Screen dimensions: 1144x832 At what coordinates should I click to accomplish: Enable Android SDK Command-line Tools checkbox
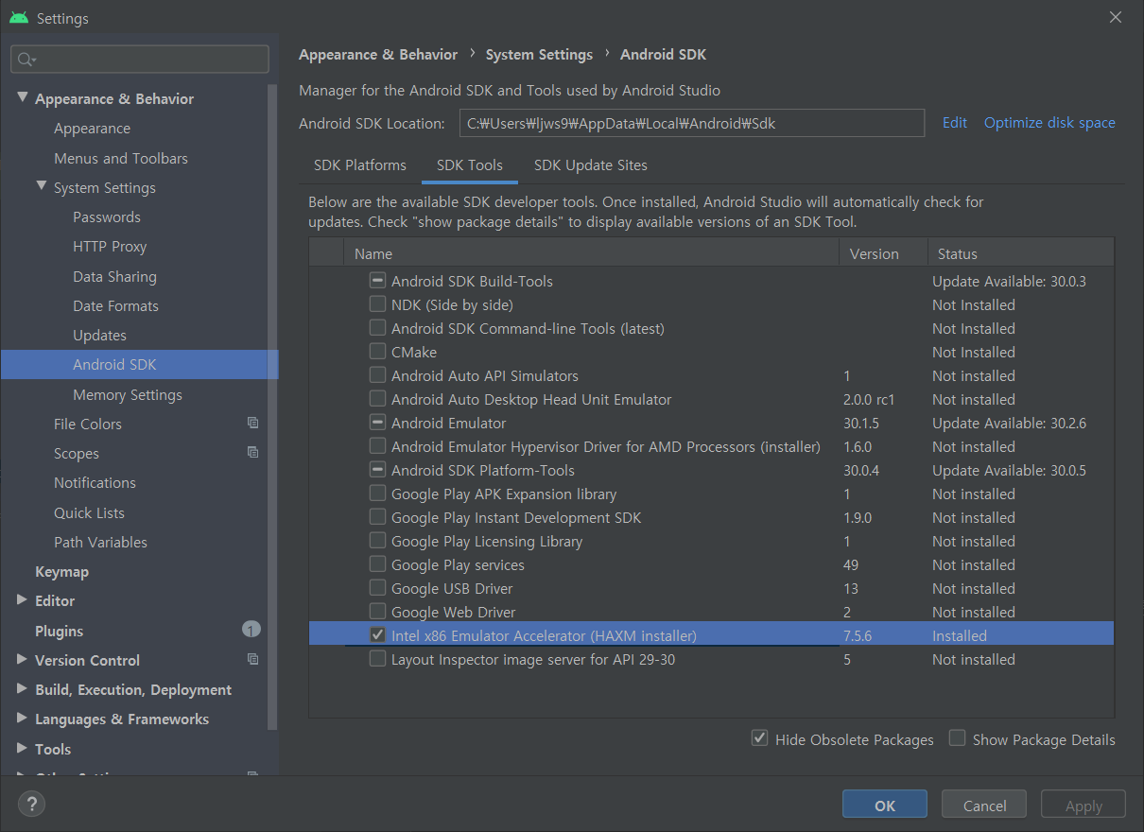377,328
